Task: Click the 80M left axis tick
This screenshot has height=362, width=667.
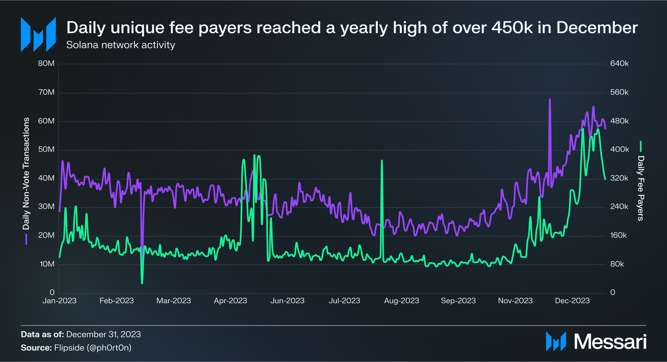Action: (x=46, y=64)
